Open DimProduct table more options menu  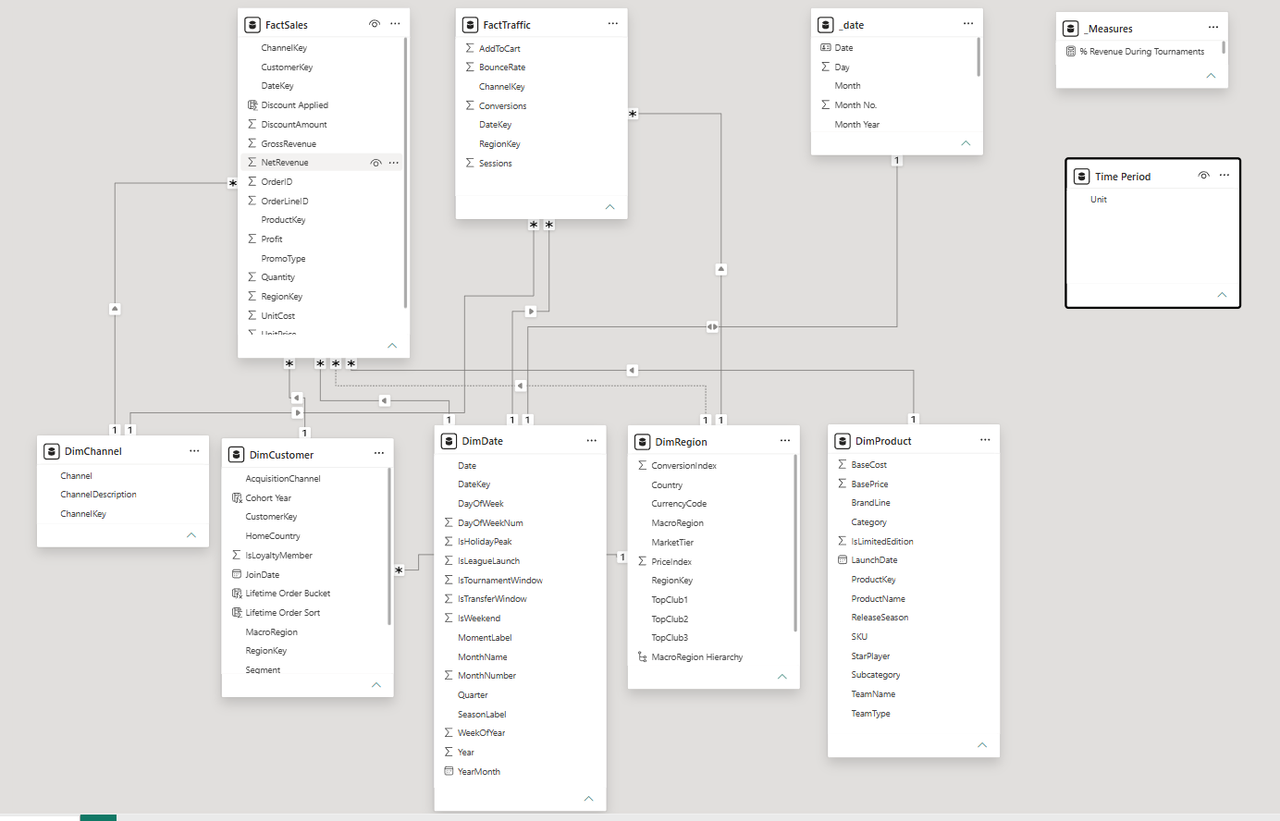[x=985, y=440]
